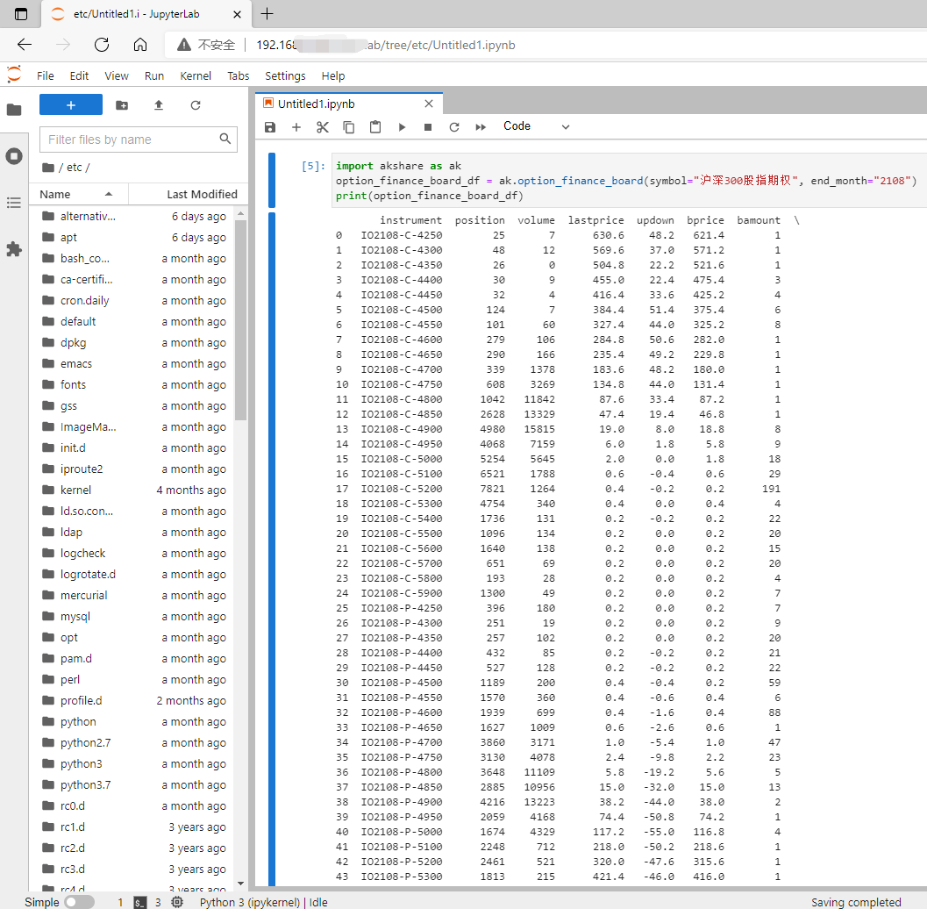Open a new browser tab
This screenshot has height=909, width=927.
267,14
